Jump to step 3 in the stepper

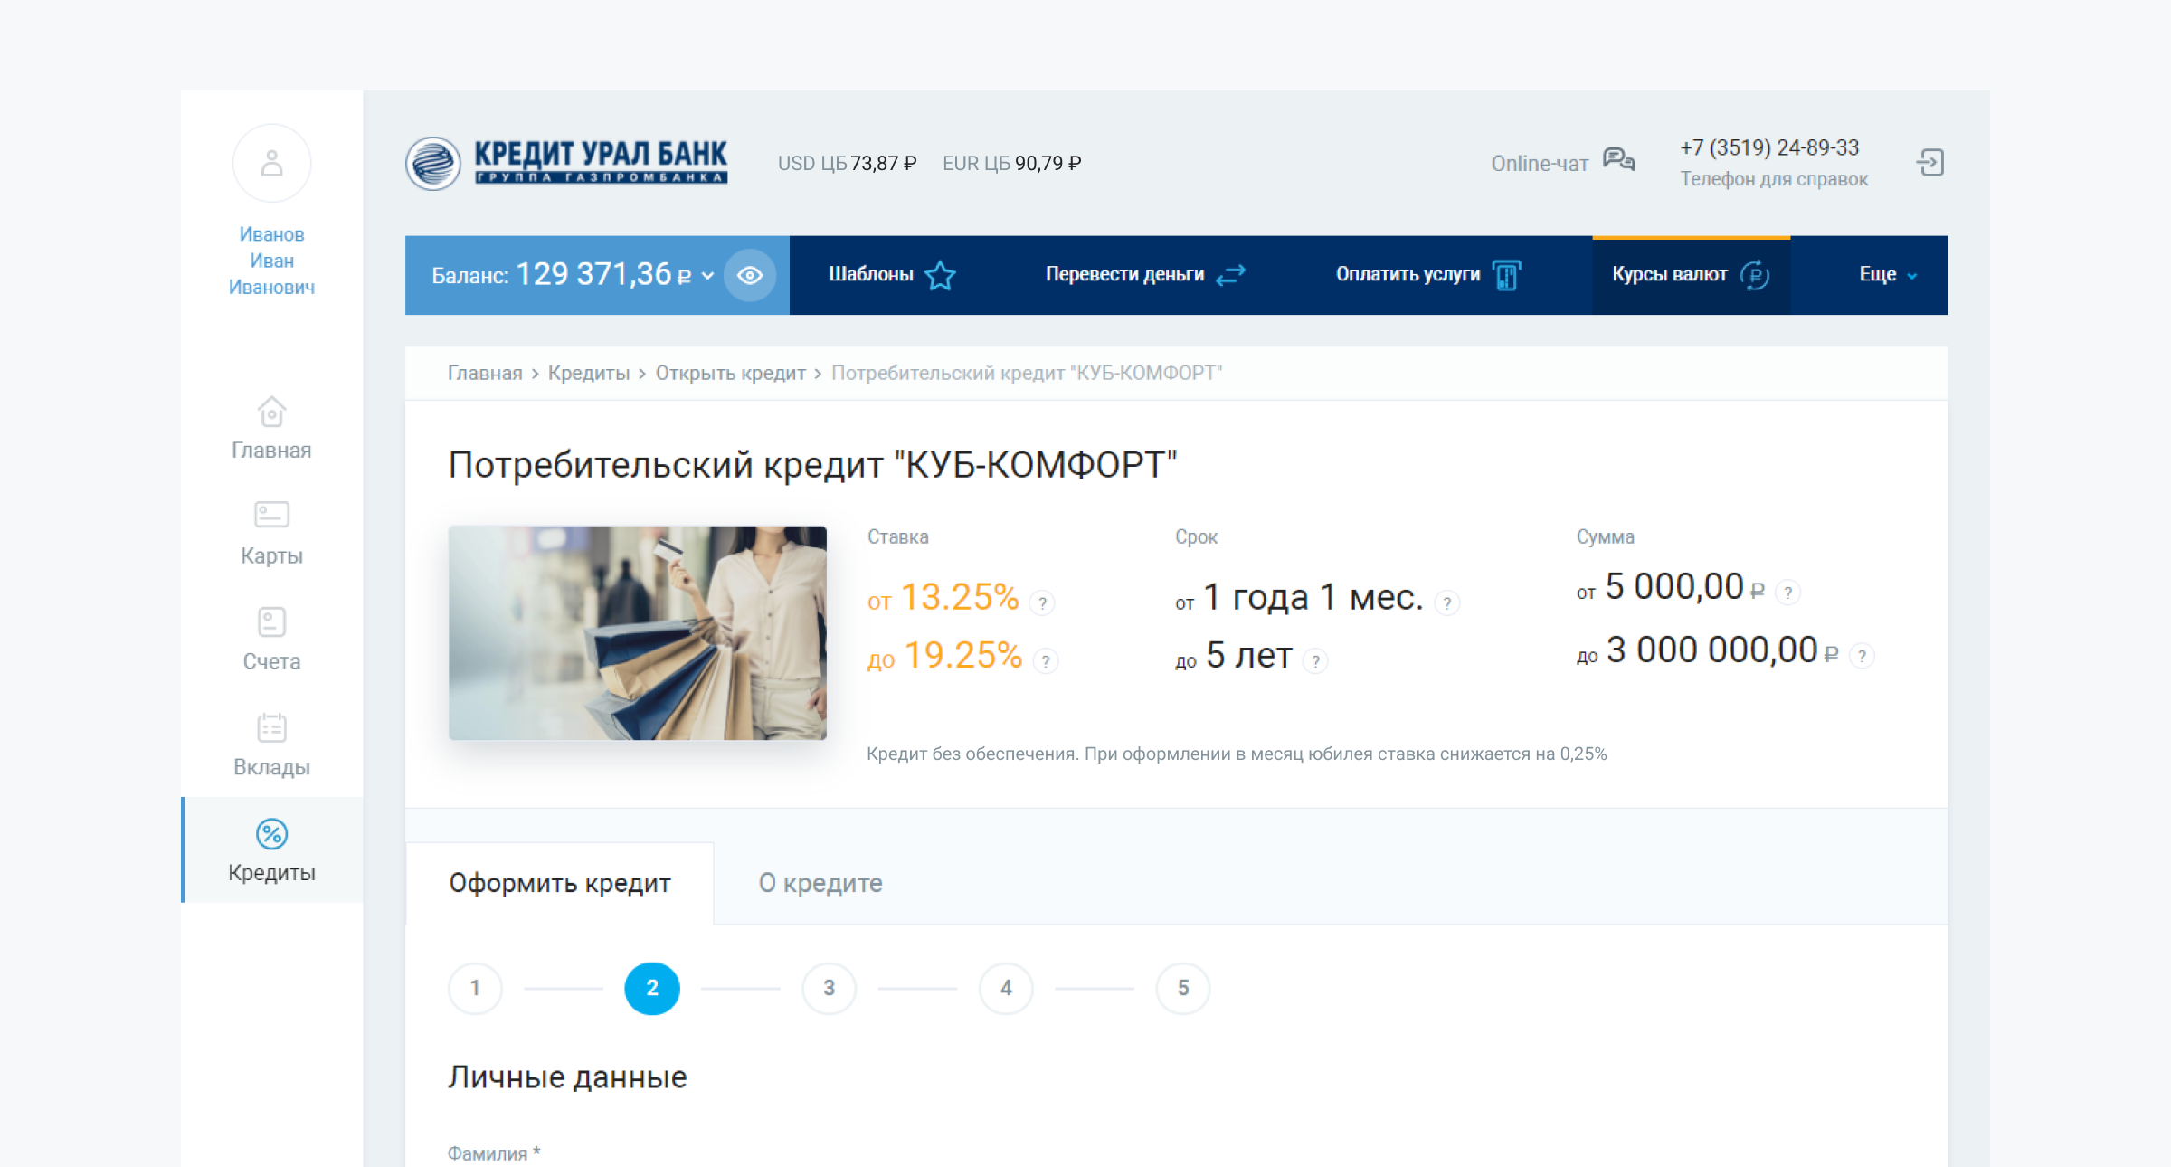coord(829,988)
